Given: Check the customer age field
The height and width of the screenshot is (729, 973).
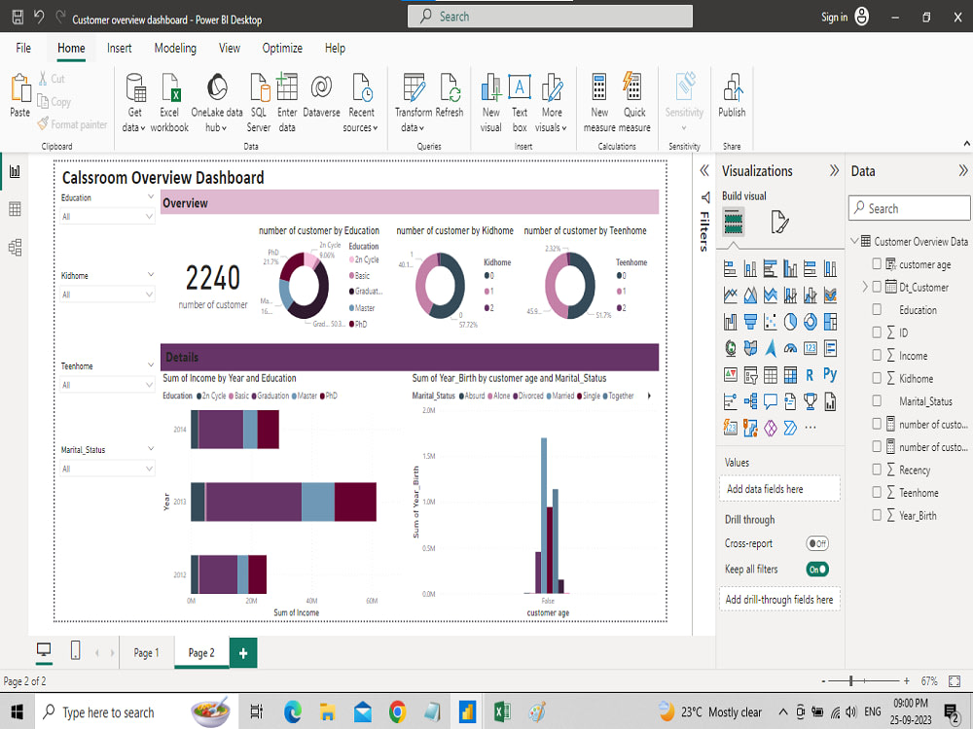Looking at the screenshot, I should tap(877, 264).
